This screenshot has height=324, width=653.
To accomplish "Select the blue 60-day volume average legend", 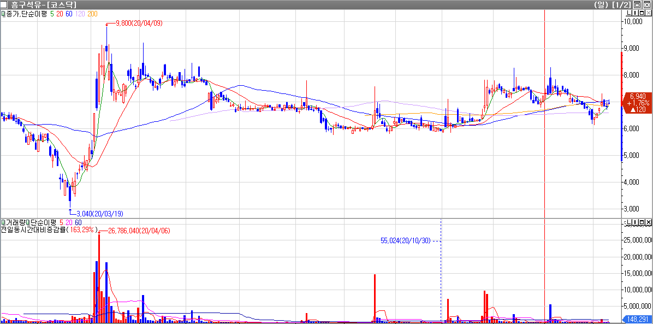I will coord(78,222).
